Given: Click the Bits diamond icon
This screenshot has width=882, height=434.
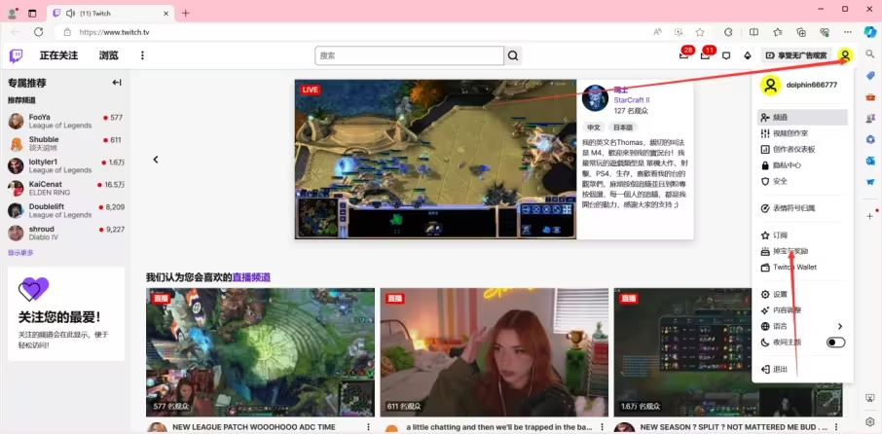Looking at the screenshot, I should coord(748,55).
